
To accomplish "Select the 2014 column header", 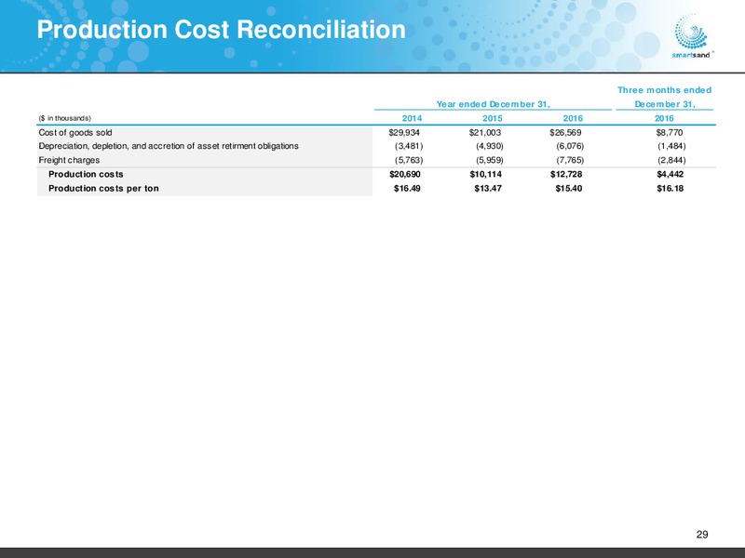I will [x=412, y=118].
